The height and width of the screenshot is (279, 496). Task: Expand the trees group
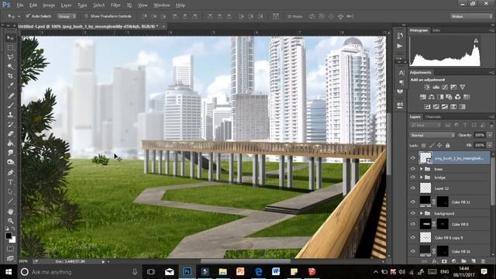click(422, 169)
